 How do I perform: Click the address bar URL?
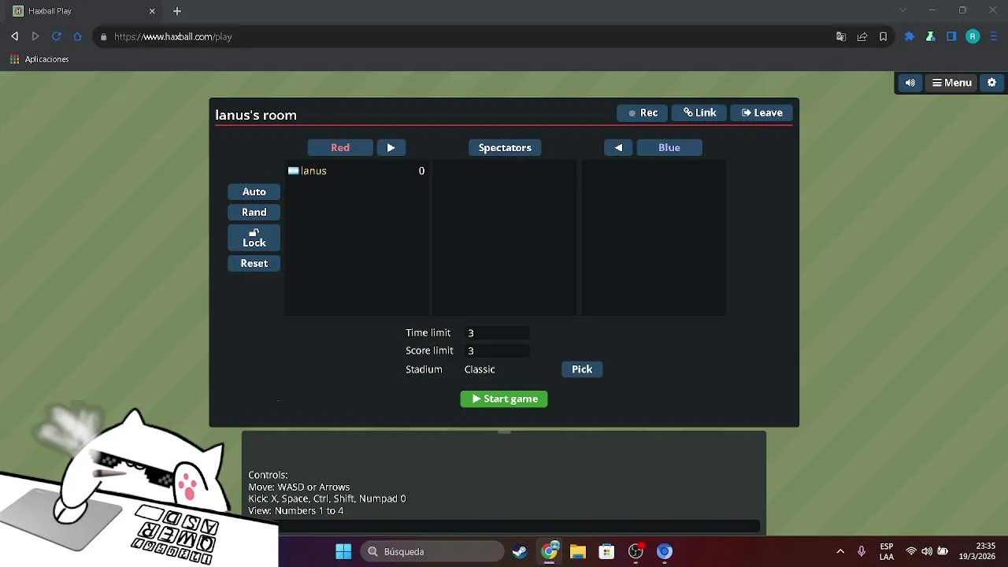pos(172,37)
